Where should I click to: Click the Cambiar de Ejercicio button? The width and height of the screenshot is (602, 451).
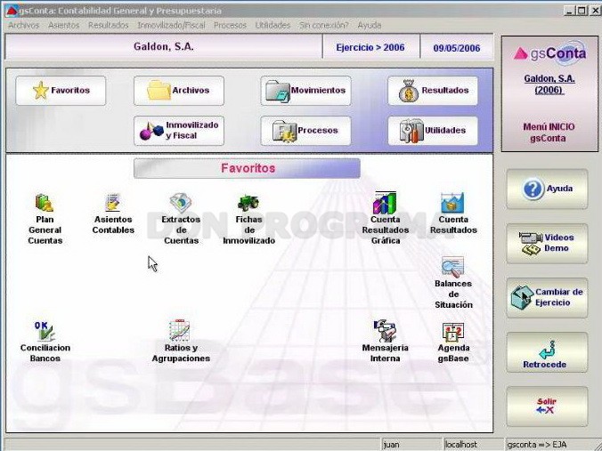pyautogui.click(x=547, y=298)
